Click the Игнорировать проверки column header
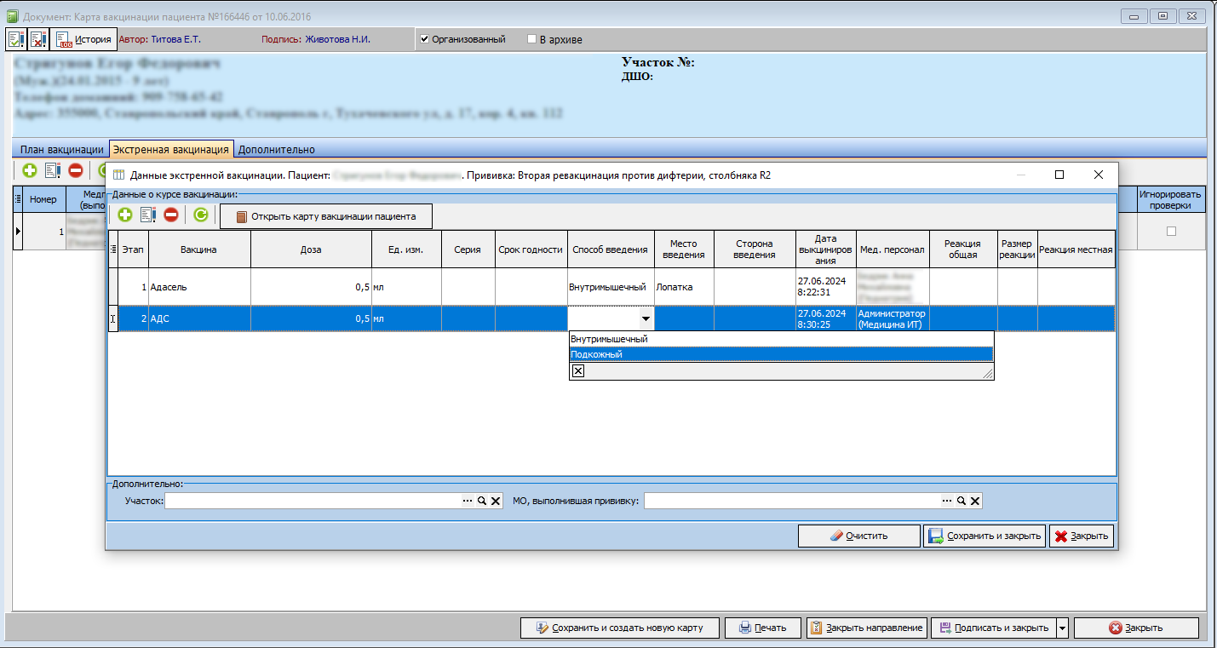The height and width of the screenshot is (648, 1217). tap(1170, 199)
